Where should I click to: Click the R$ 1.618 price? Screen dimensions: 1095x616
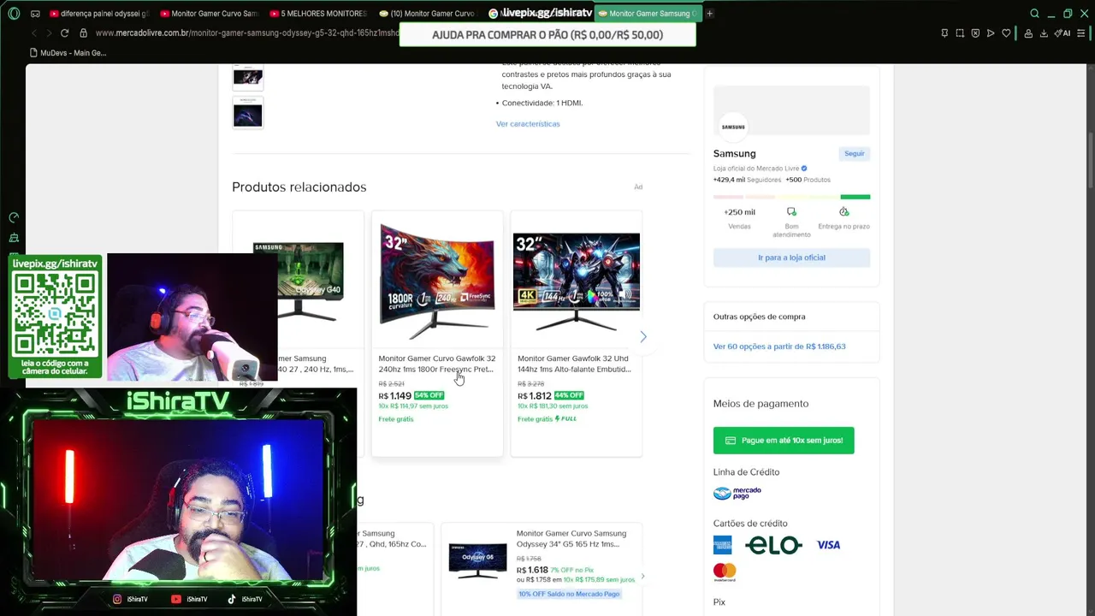(x=532, y=570)
